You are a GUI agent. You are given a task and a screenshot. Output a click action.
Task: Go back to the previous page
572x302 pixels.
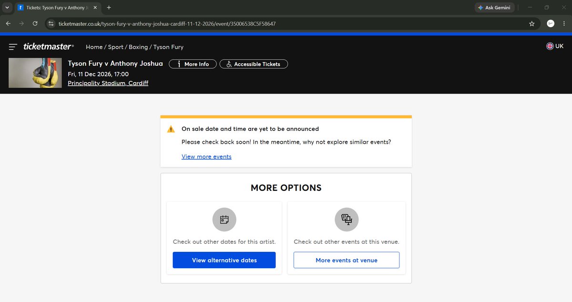[8, 23]
